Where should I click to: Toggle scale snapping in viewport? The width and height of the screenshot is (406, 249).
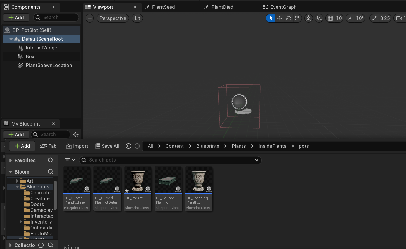coord(375,18)
